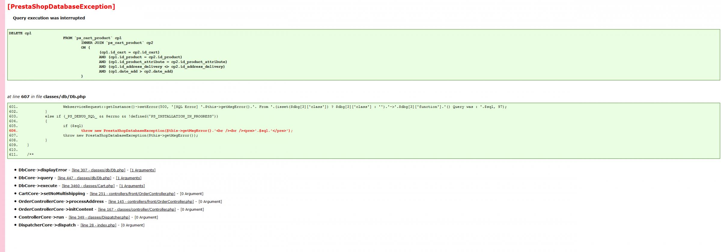This screenshot has height=252, width=721.
Task: Click 'AND (cp1.date_add > cp2.date_add)' line
Action: [x=136, y=72]
